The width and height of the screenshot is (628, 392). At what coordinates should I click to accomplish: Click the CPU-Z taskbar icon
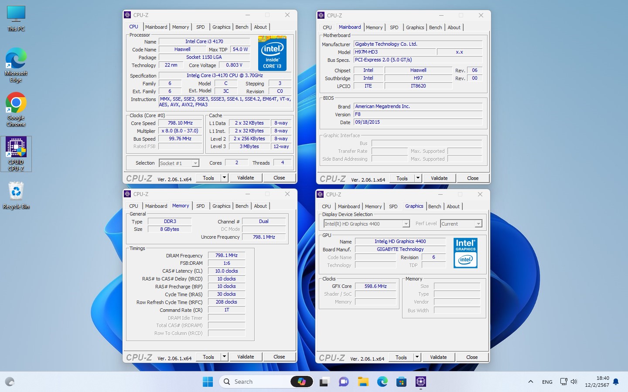coord(421,382)
